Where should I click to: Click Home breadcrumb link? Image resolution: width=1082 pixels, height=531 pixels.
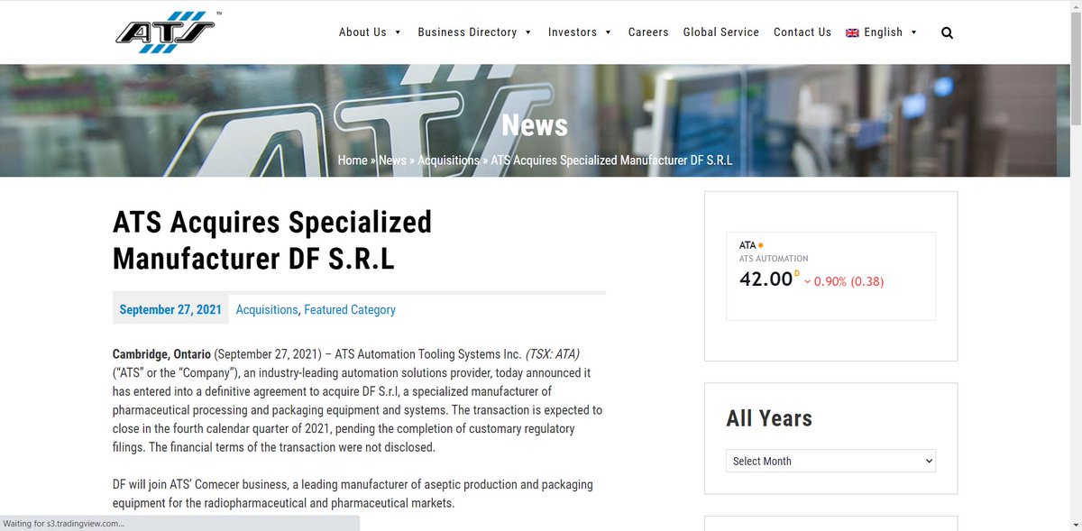353,160
